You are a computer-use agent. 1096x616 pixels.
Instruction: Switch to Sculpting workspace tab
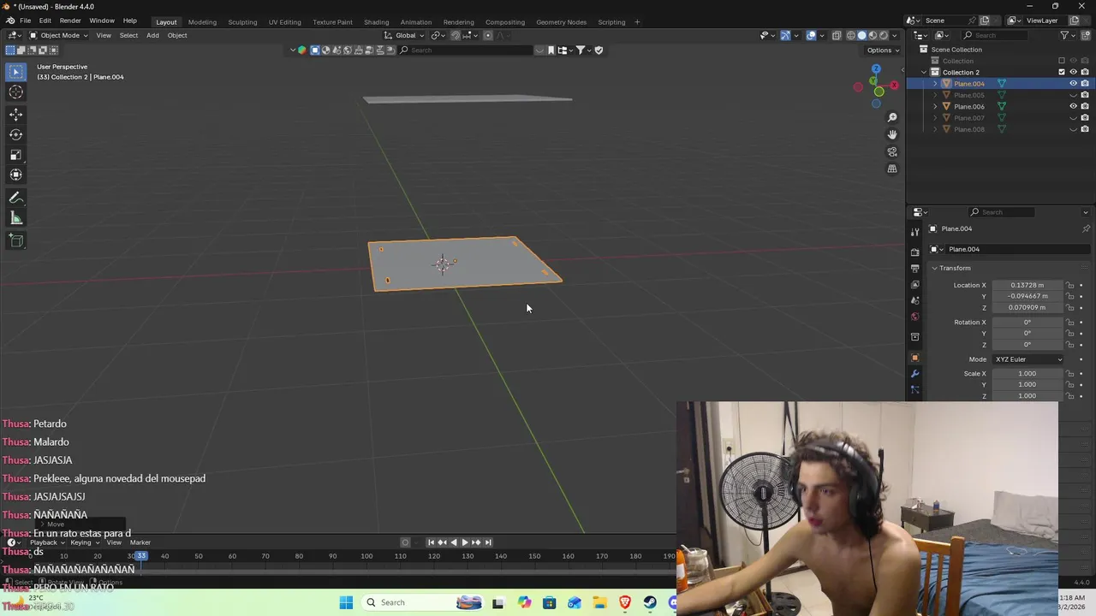(242, 21)
